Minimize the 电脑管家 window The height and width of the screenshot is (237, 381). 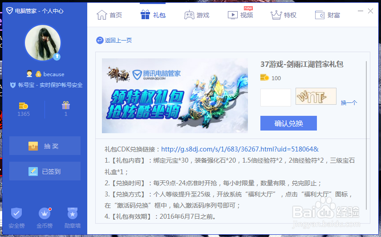pos(361,11)
